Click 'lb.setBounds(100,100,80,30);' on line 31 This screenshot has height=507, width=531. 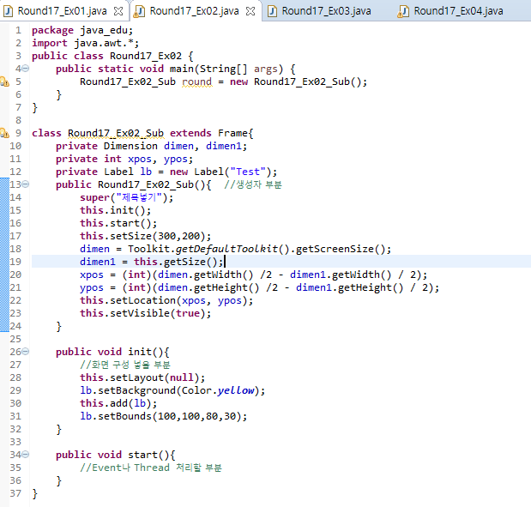coord(164,417)
